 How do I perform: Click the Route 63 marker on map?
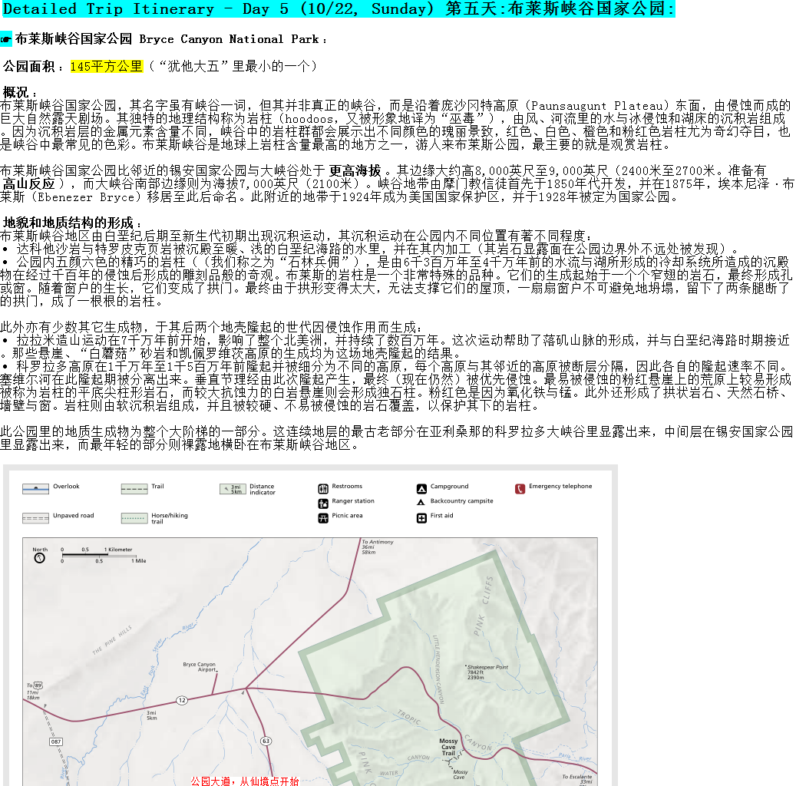pyautogui.click(x=266, y=741)
